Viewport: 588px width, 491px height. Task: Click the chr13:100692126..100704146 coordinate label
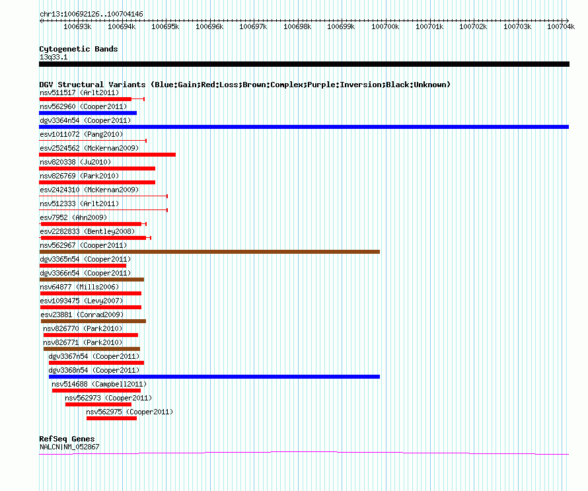(91, 14)
